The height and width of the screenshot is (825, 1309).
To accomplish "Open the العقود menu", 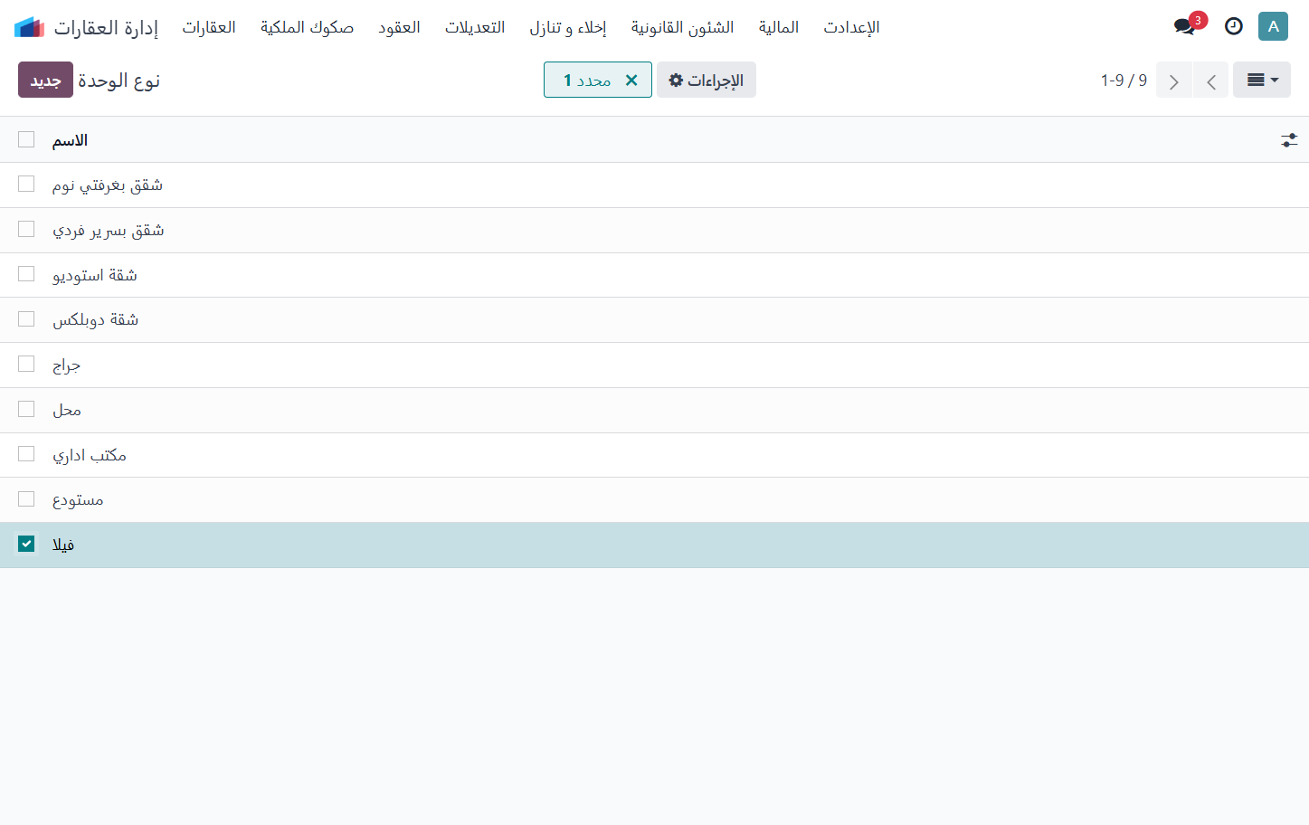I will pos(399,27).
